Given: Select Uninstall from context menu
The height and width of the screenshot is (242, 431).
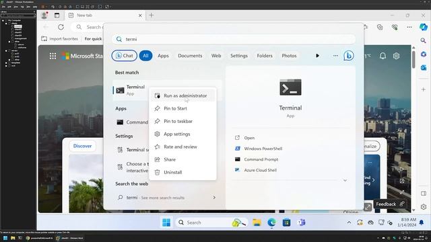Looking at the screenshot, I should tap(183, 172).
